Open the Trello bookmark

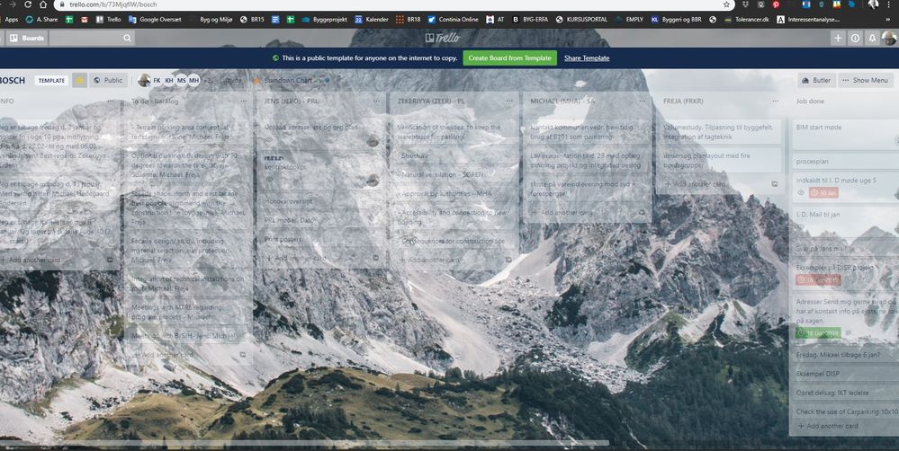pyautogui.click(x=108, y=20)
